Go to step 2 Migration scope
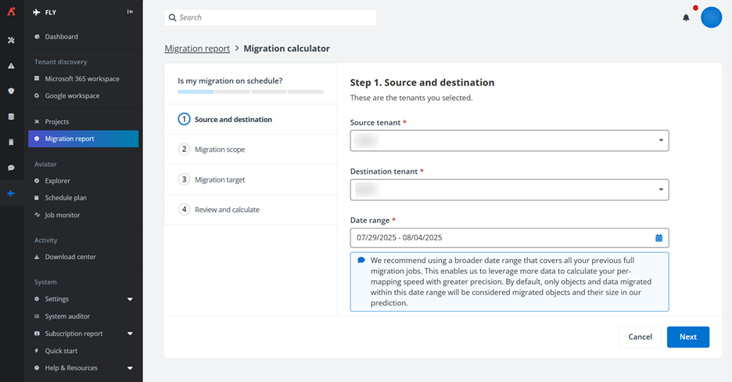732x382 pixels. pos(219,150)
